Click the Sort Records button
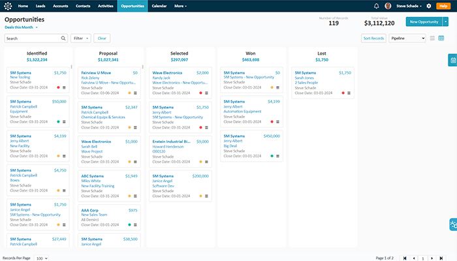Screen dimensions: 457x261 point(373,38)
